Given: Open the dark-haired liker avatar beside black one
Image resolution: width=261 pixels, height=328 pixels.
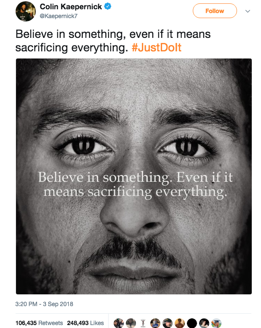Looking at the screenshot, I should (x=204, y=323).
